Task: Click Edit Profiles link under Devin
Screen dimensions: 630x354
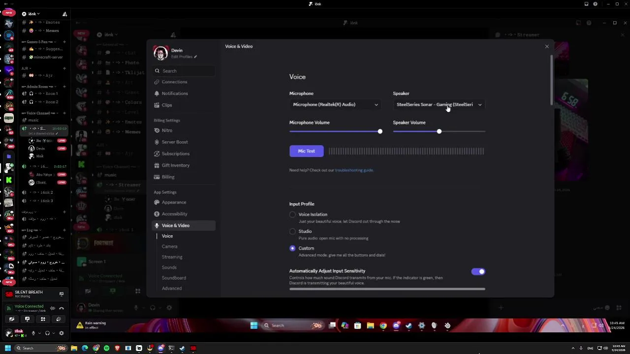Action: 184,57
